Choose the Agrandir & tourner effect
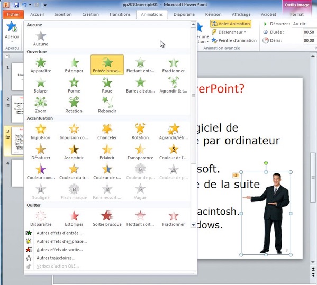The width and height of the screenshot is (317, 285). (x=173, y=85)
